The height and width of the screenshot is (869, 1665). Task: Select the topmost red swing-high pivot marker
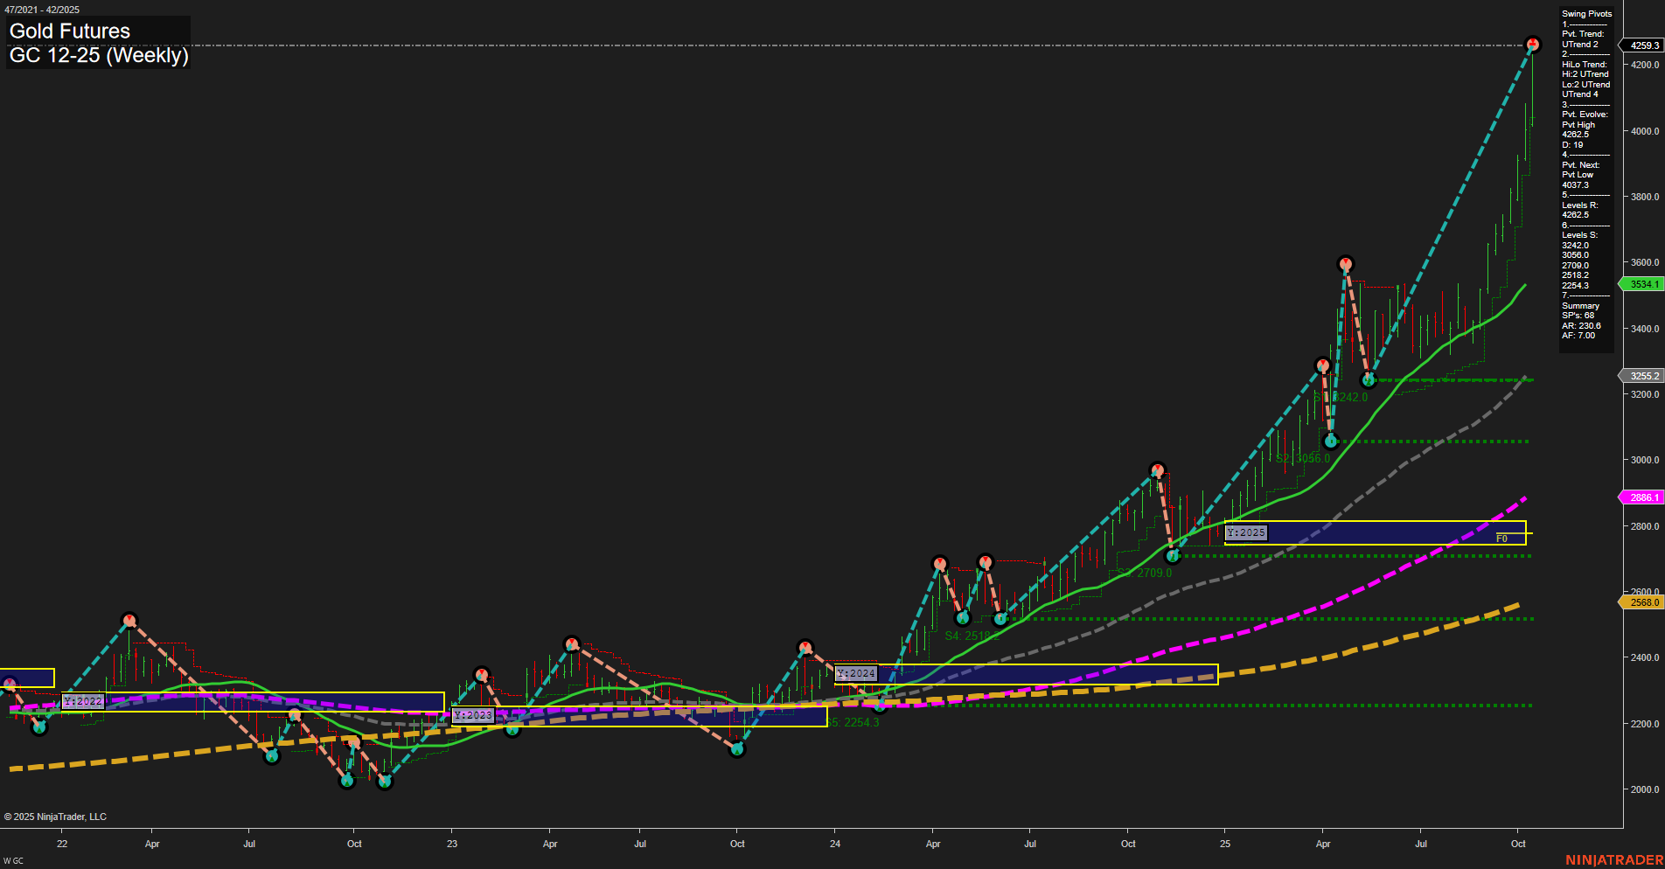click(x=1532, y=41)
